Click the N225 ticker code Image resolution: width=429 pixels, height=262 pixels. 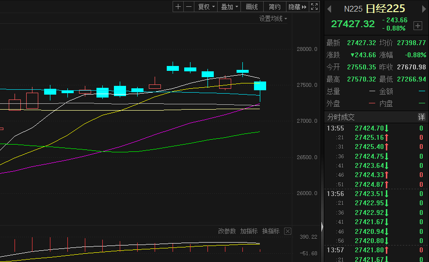[353, 9]
